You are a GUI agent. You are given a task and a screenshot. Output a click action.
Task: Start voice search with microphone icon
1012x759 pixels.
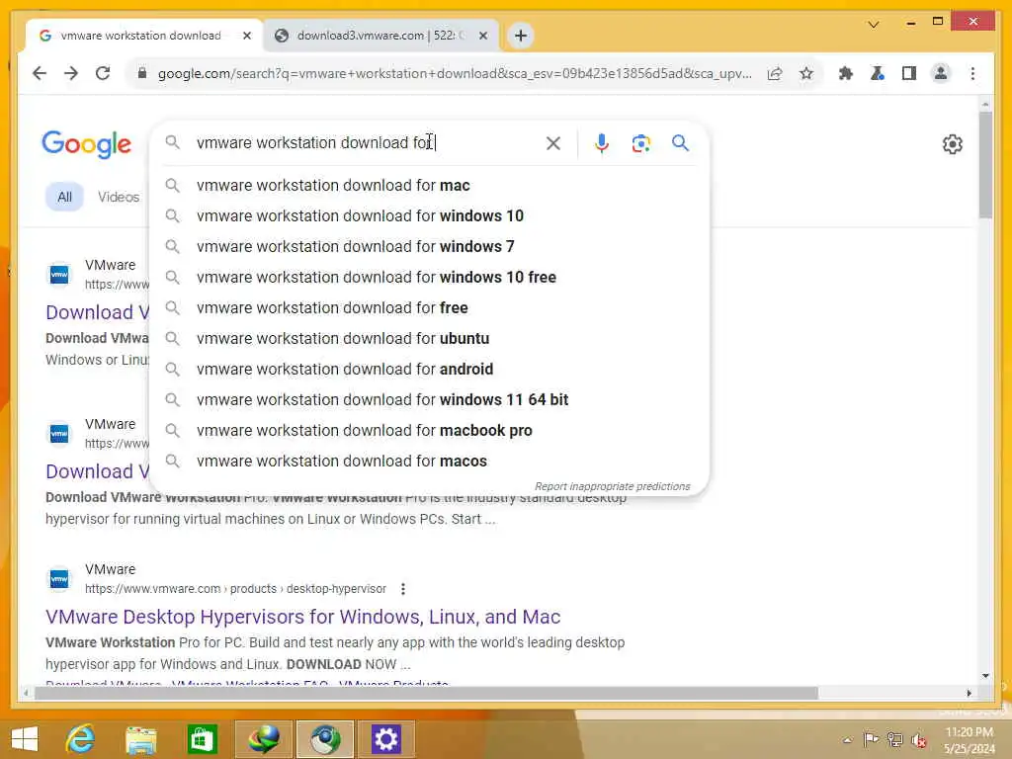point(602,143)
